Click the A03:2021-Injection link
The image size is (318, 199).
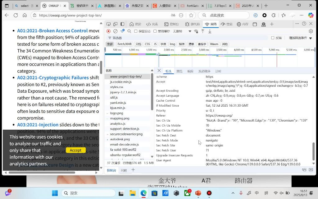(38, 125)
